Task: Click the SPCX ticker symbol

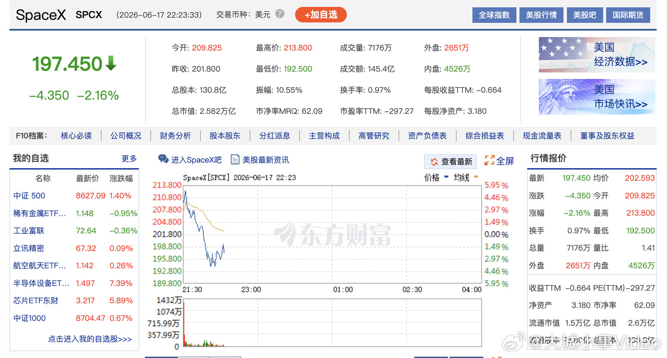Action: click(89, 15)
